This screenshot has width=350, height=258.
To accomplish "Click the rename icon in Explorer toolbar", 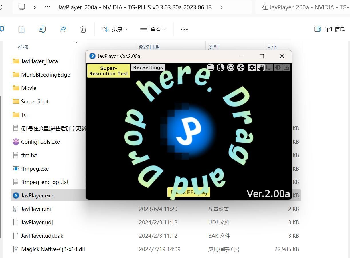I will click(x=42, y=29).
